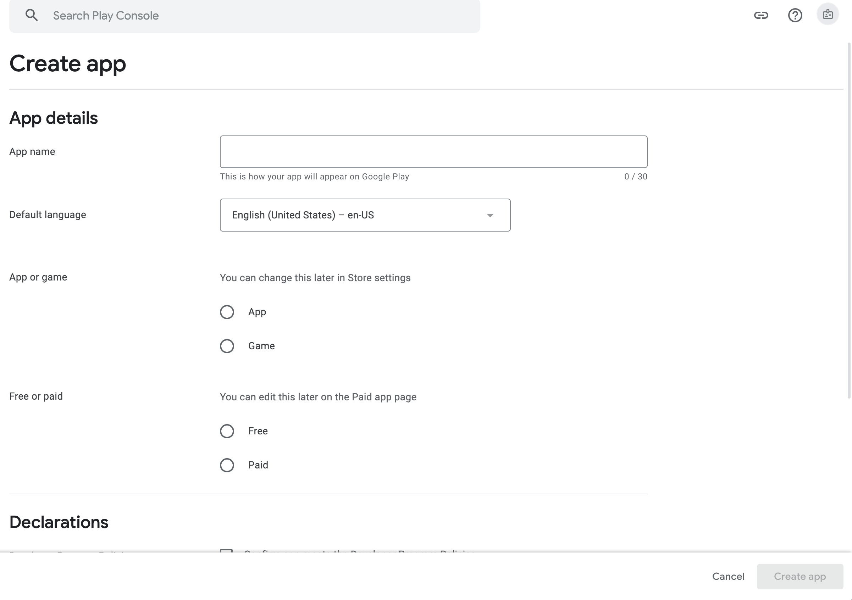Screen dimensions: 852x600
Task: Expand the Default language dropdown arrow
Action: click(x=490, y=215)
